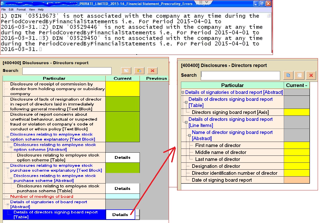Click Details for directors signing board report
This screenshot has width=320, height=223.
[120, 215]
